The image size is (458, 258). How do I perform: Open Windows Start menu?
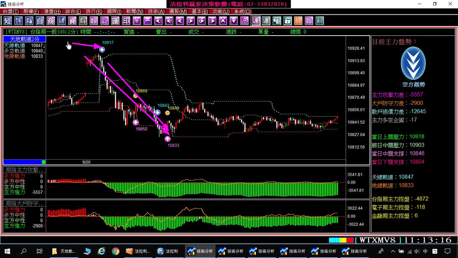pyautogui.click(x=7, y=251)
